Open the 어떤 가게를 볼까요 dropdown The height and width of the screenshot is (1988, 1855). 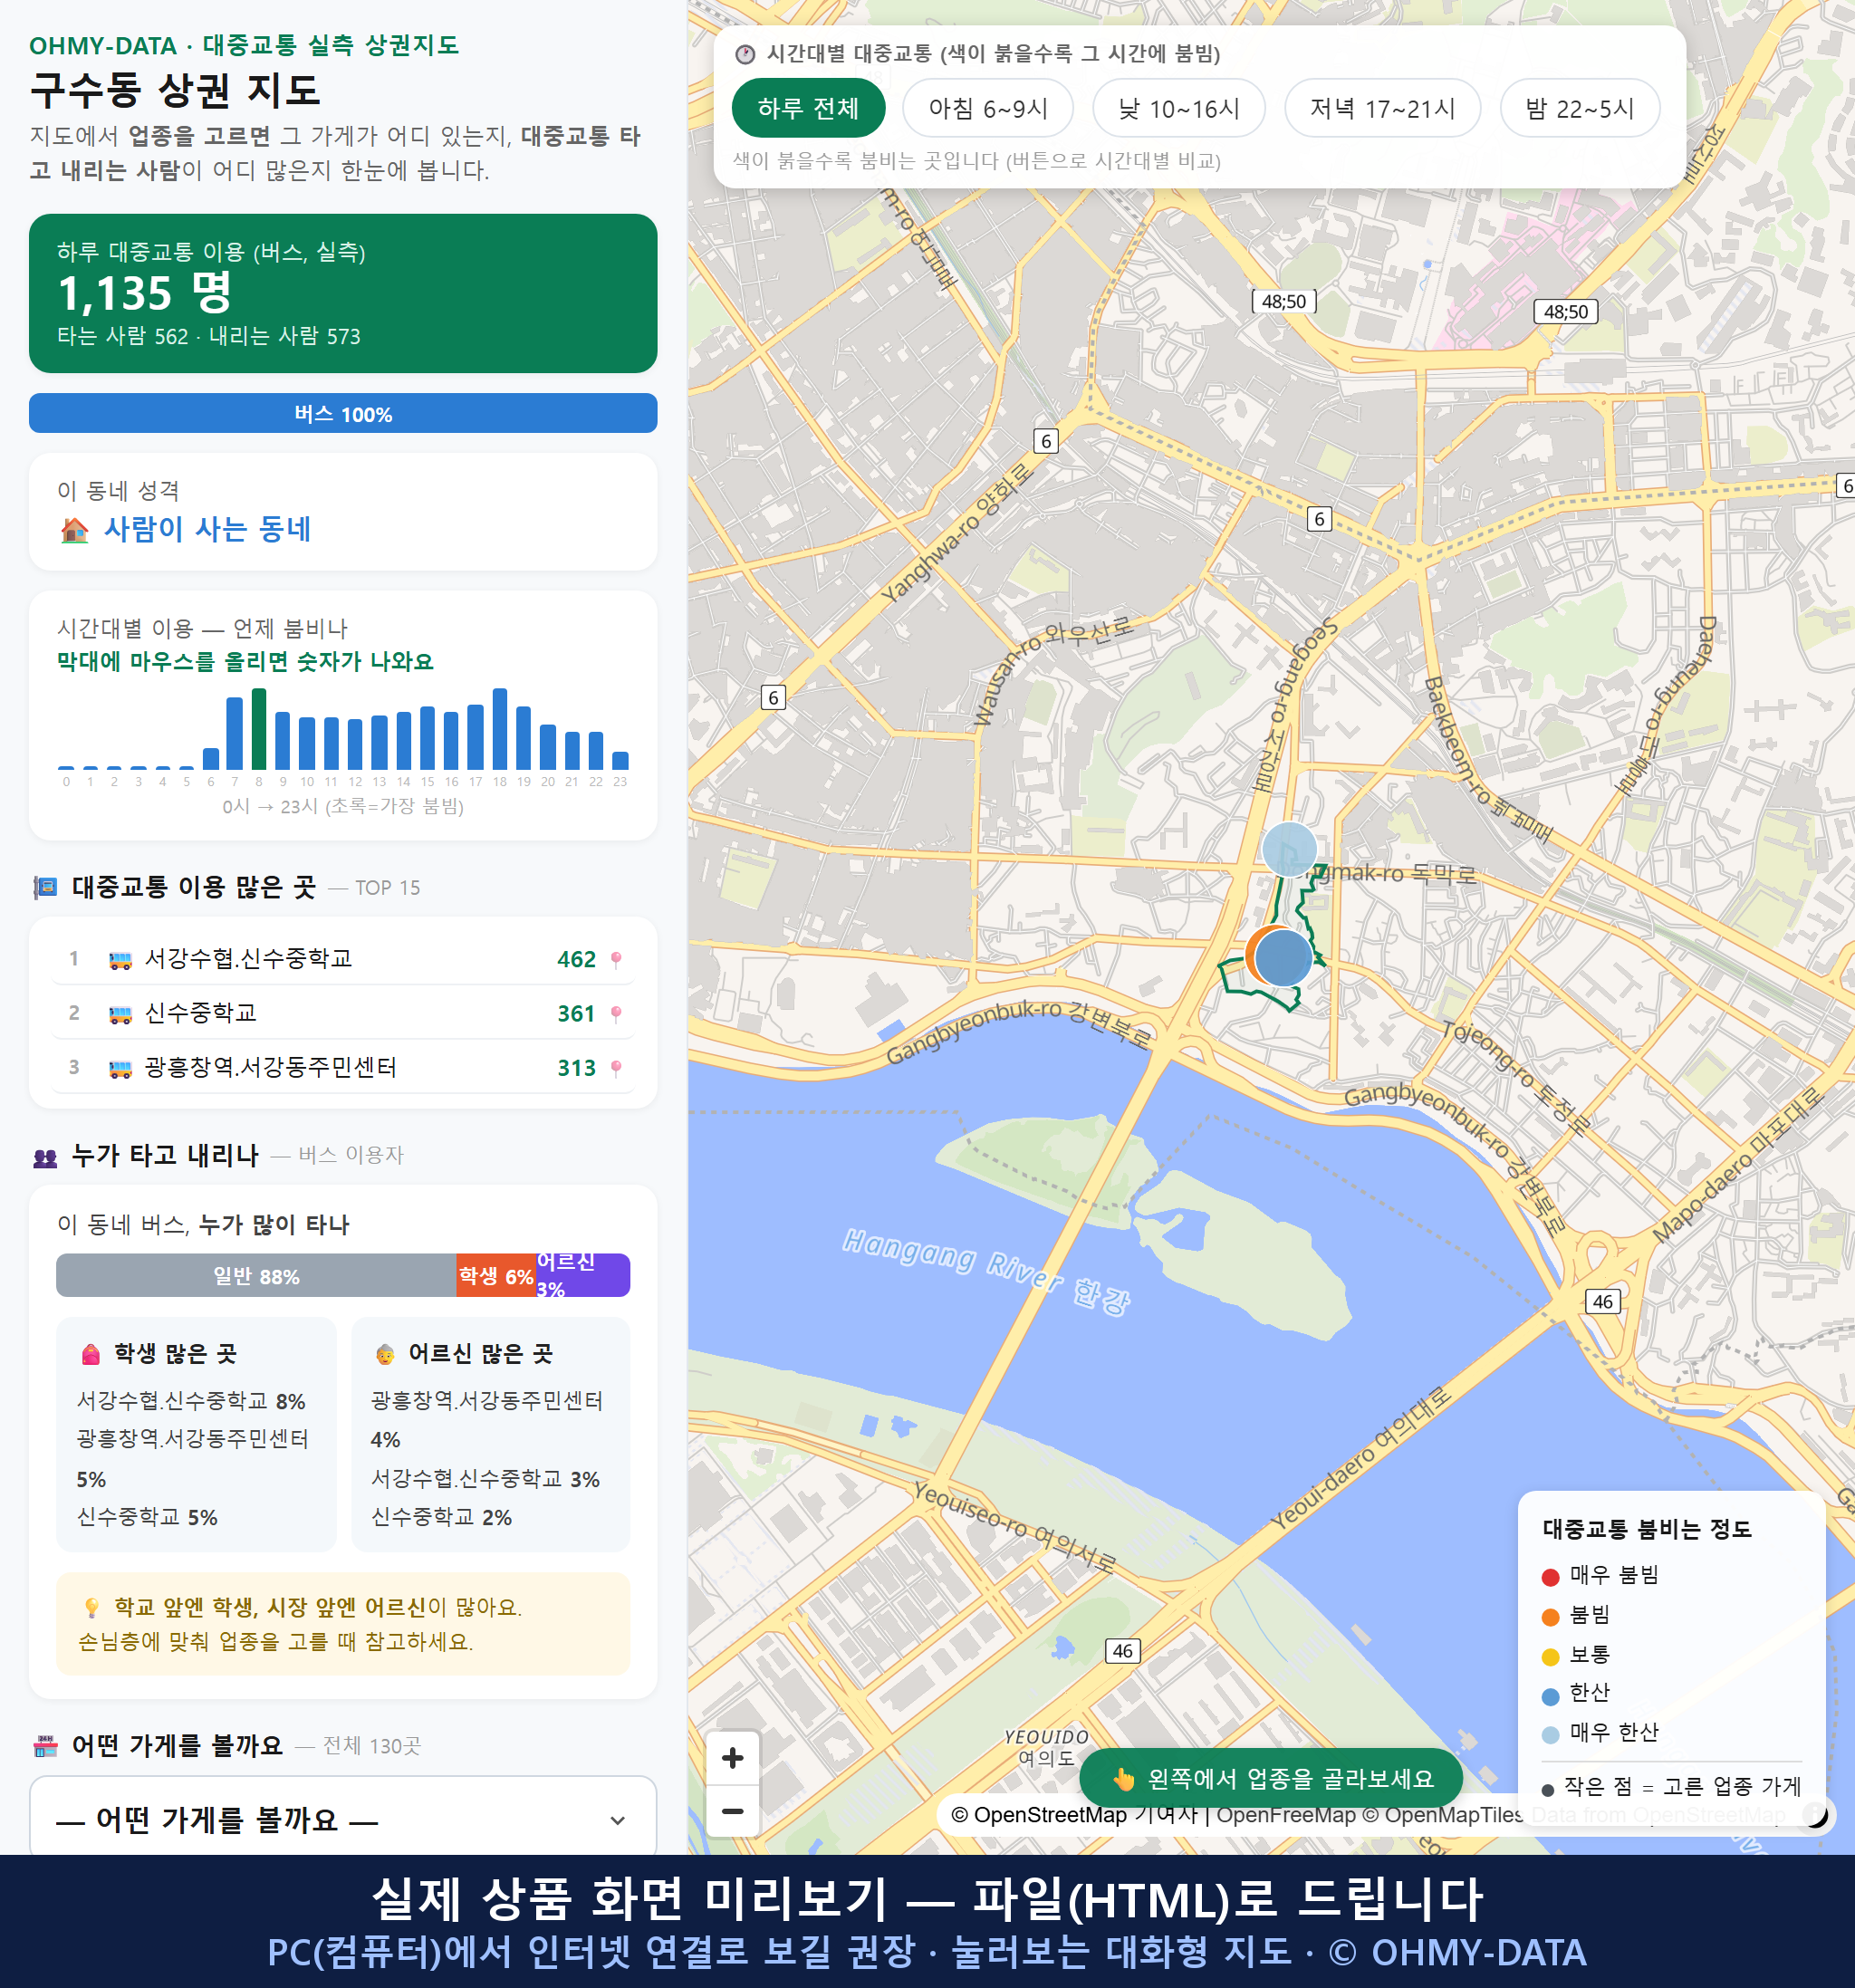click(343, 1819)
